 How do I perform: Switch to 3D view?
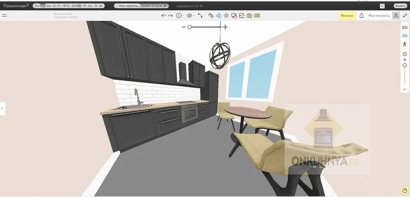tap(404, 36)
